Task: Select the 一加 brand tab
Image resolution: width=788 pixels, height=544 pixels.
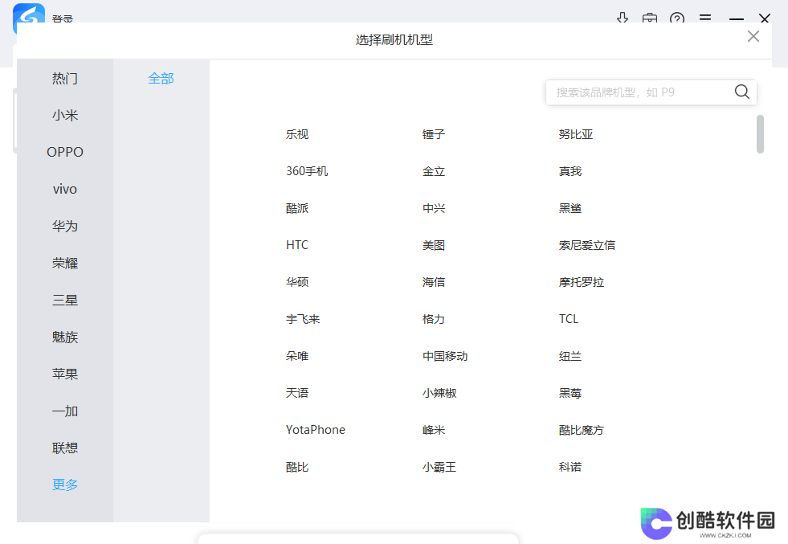Action: 65,411
